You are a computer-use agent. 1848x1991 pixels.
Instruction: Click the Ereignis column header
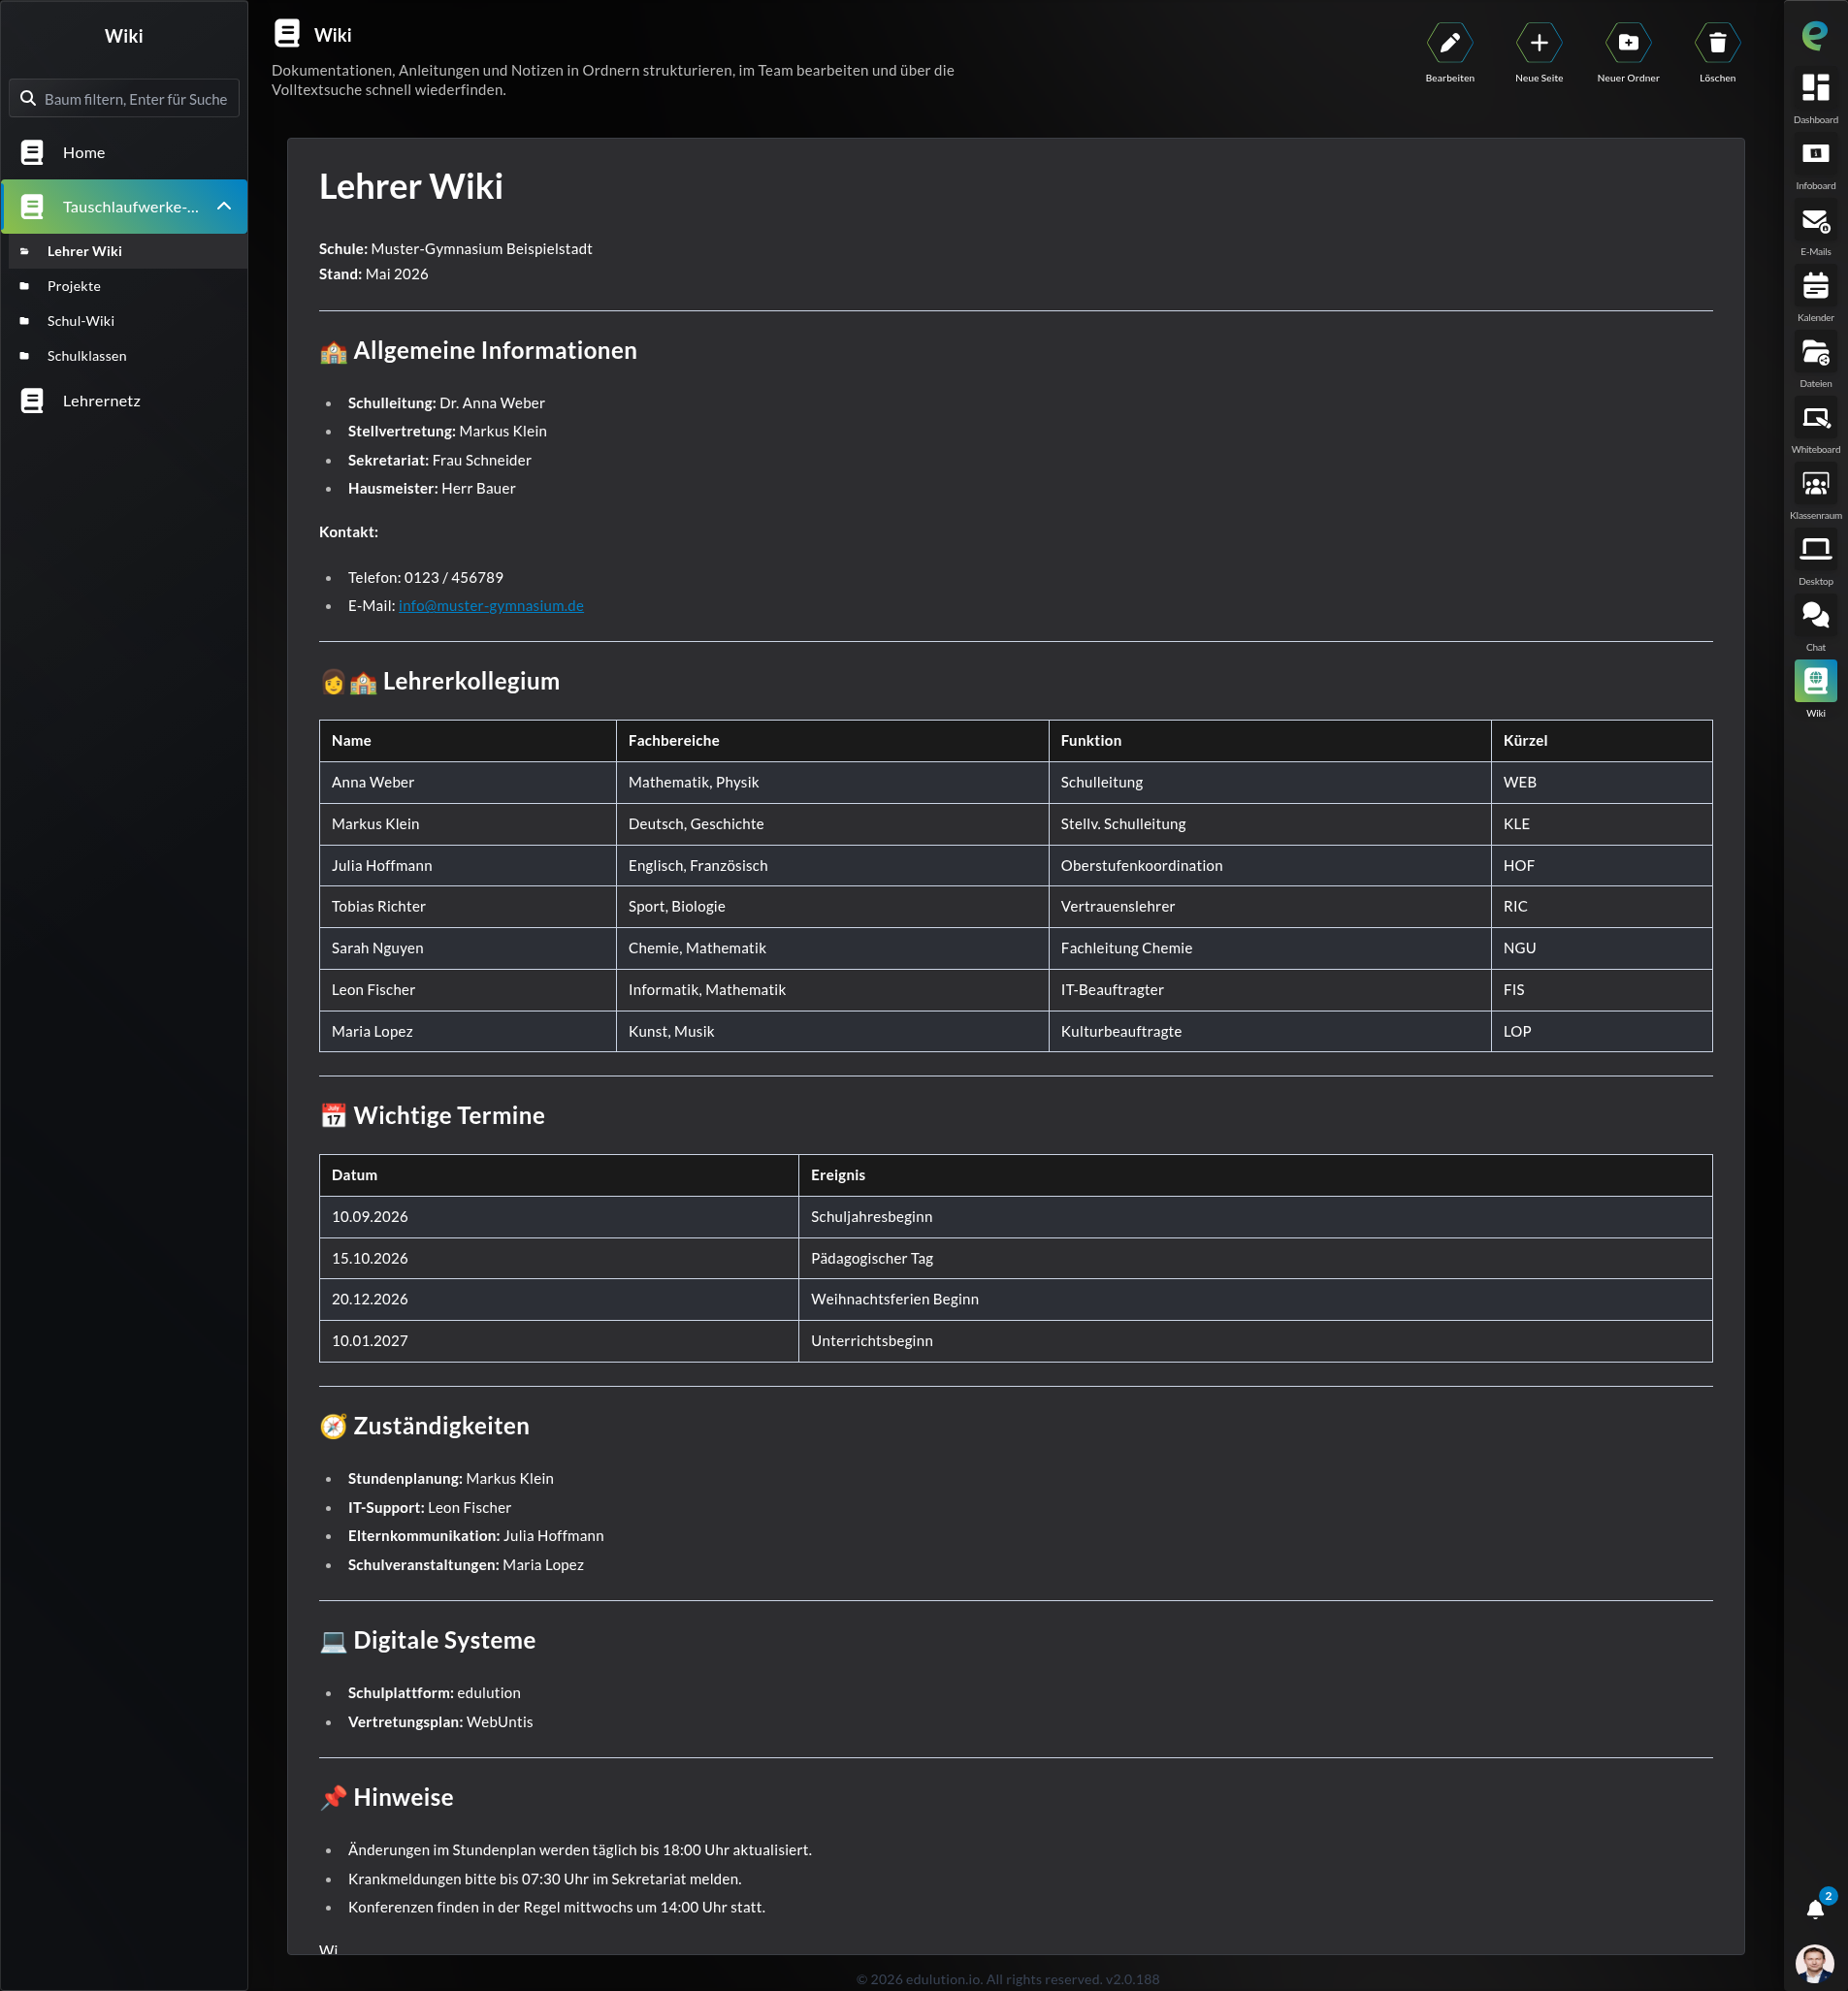pos(1255,1175)
